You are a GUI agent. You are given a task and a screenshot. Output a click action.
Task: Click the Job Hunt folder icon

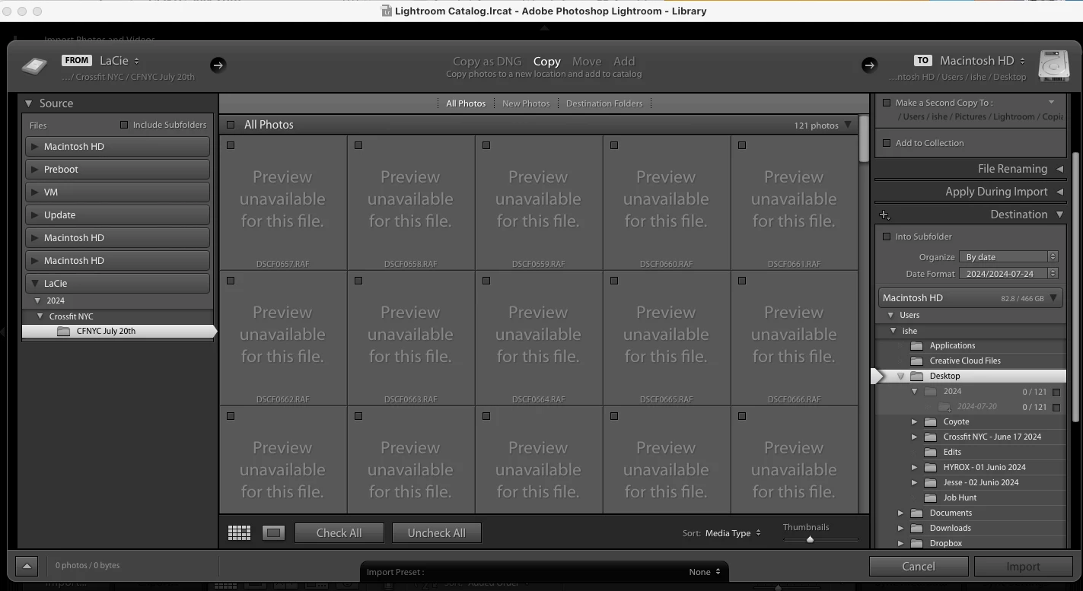pyautogui.click(x=930, y=497)
